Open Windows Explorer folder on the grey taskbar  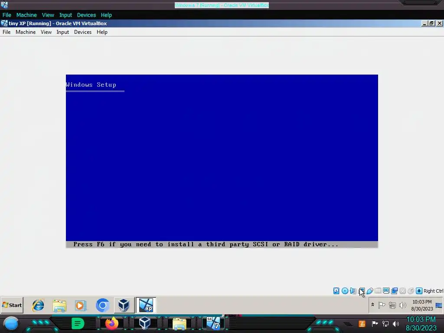(x=59, y=306)
